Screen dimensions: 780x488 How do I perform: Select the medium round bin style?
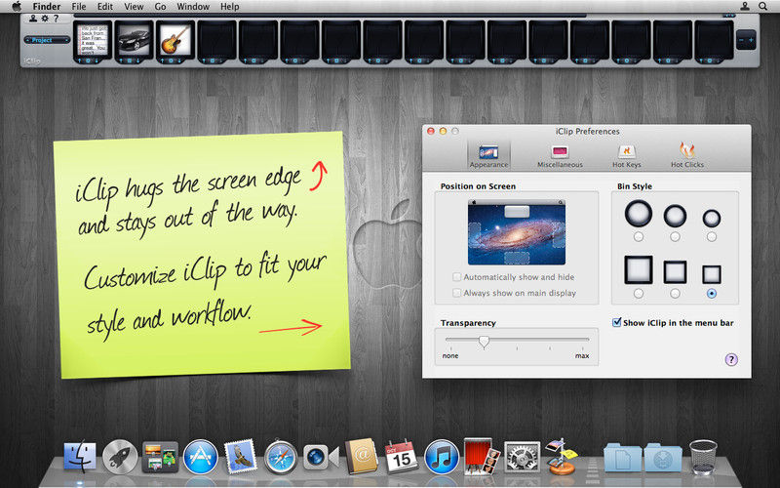[675, 237]
